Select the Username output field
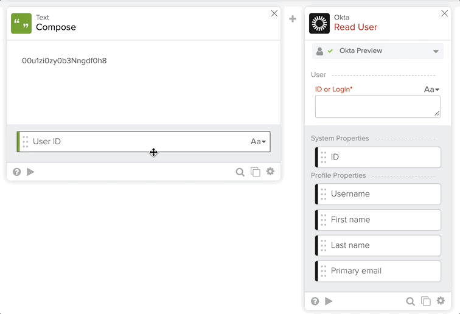Image resolution: width=460 pixels, height=314 pixels. coord(378,194)
